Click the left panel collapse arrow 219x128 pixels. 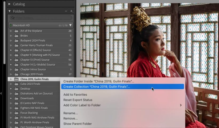(1, 93)
